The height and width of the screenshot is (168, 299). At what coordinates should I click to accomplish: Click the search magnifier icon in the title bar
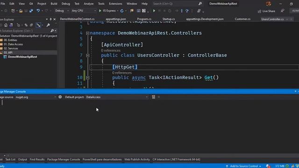pyautogui.click(x=200, y=4)
